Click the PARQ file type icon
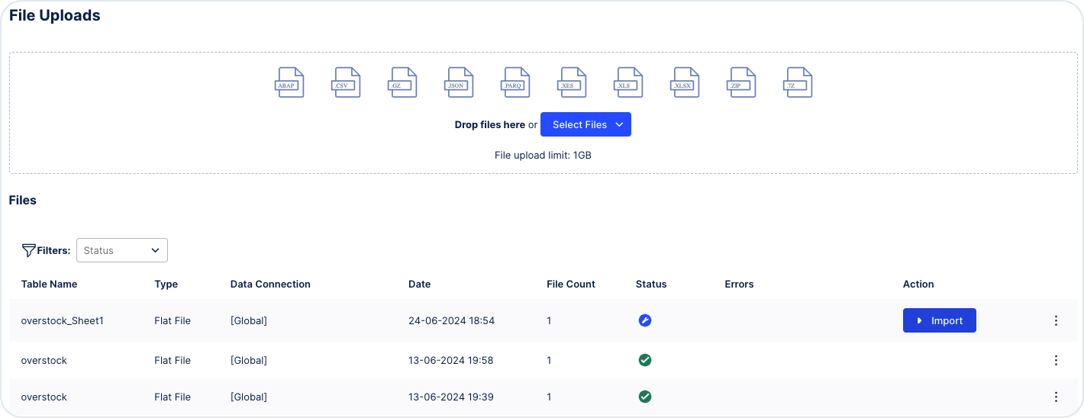Screen dimensions: 1084x418 [x=515, y=82]
